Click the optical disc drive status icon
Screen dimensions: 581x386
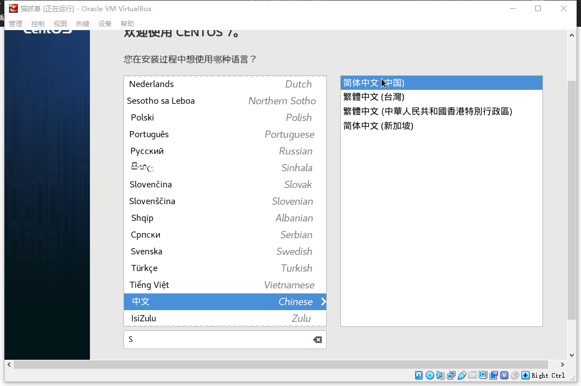pos(430,375)
